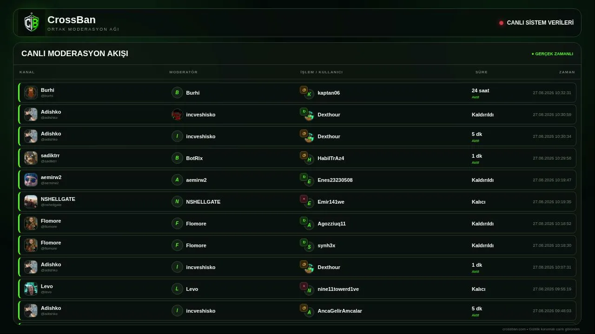Image resolution: width=595 pixels, height=334 pixels.
Task: Click the red ban icon beside Emir141we
Action: pos(304,199)
